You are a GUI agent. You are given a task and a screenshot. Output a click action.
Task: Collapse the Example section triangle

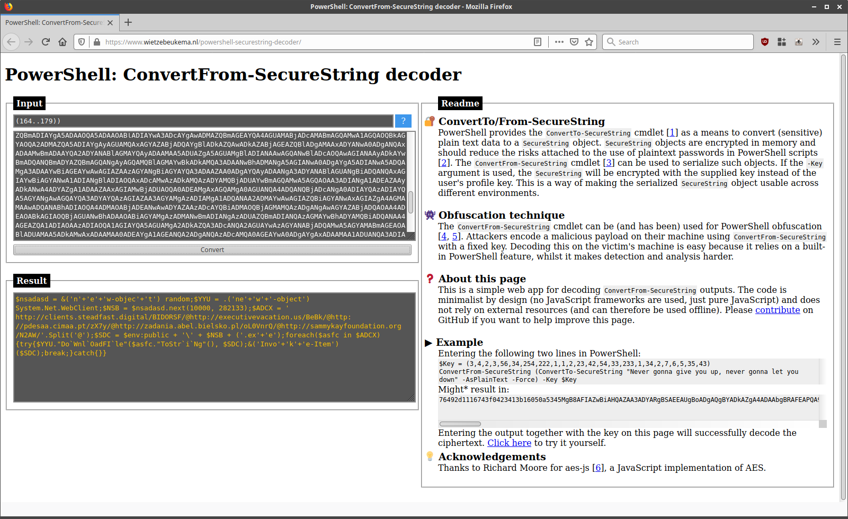pyautogui.click(x=429, y=343)
